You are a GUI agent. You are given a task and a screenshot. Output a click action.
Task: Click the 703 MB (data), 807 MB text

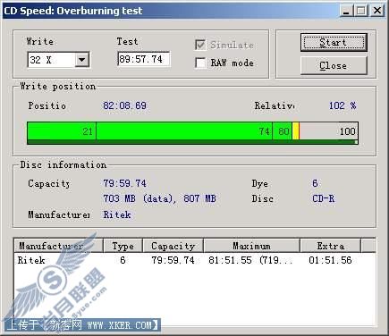pyautogui.click(x=159, y=198)
